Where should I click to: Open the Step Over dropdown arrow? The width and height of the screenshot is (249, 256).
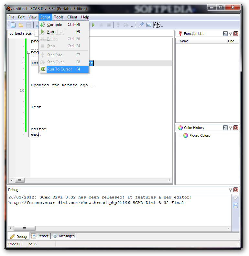pos(132,27)
